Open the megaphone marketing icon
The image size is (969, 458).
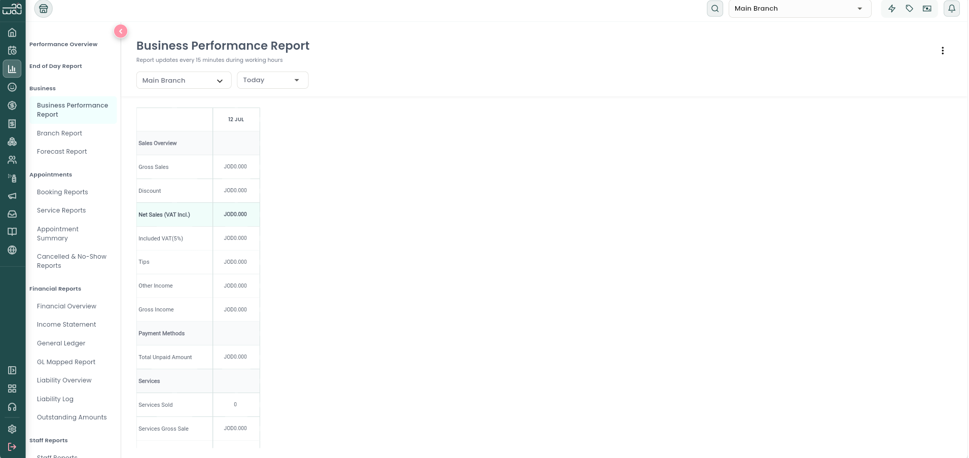[x=12, y=196]
